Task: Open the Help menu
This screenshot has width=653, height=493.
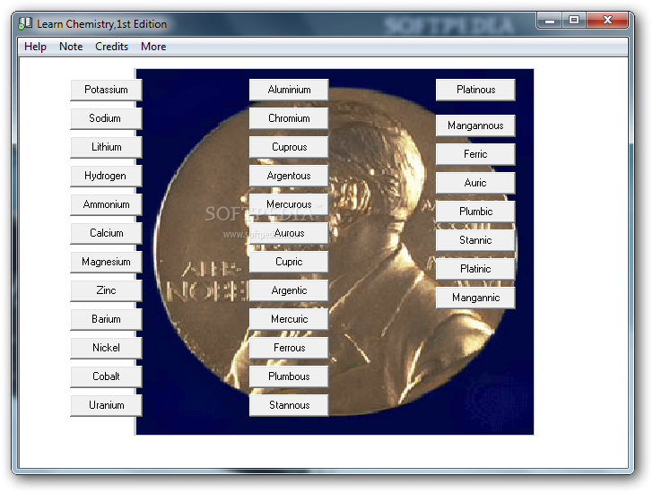Action: pos(35,47)
